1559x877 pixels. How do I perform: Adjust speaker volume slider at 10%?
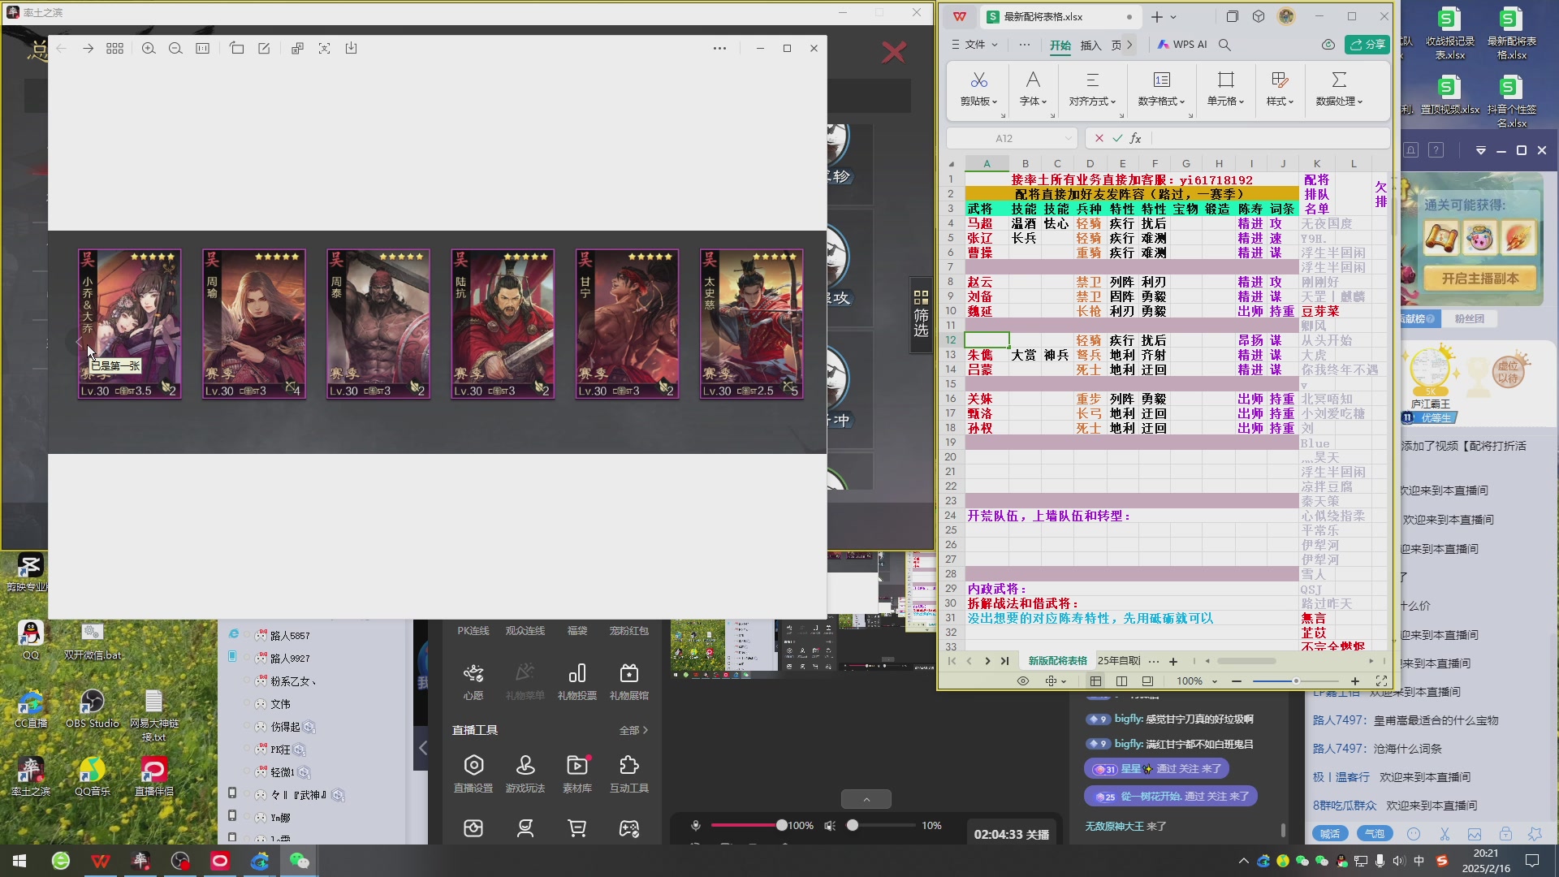pyautogui.click(x=852, y=825)
